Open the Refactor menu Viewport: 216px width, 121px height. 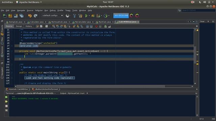pos(39,10)
